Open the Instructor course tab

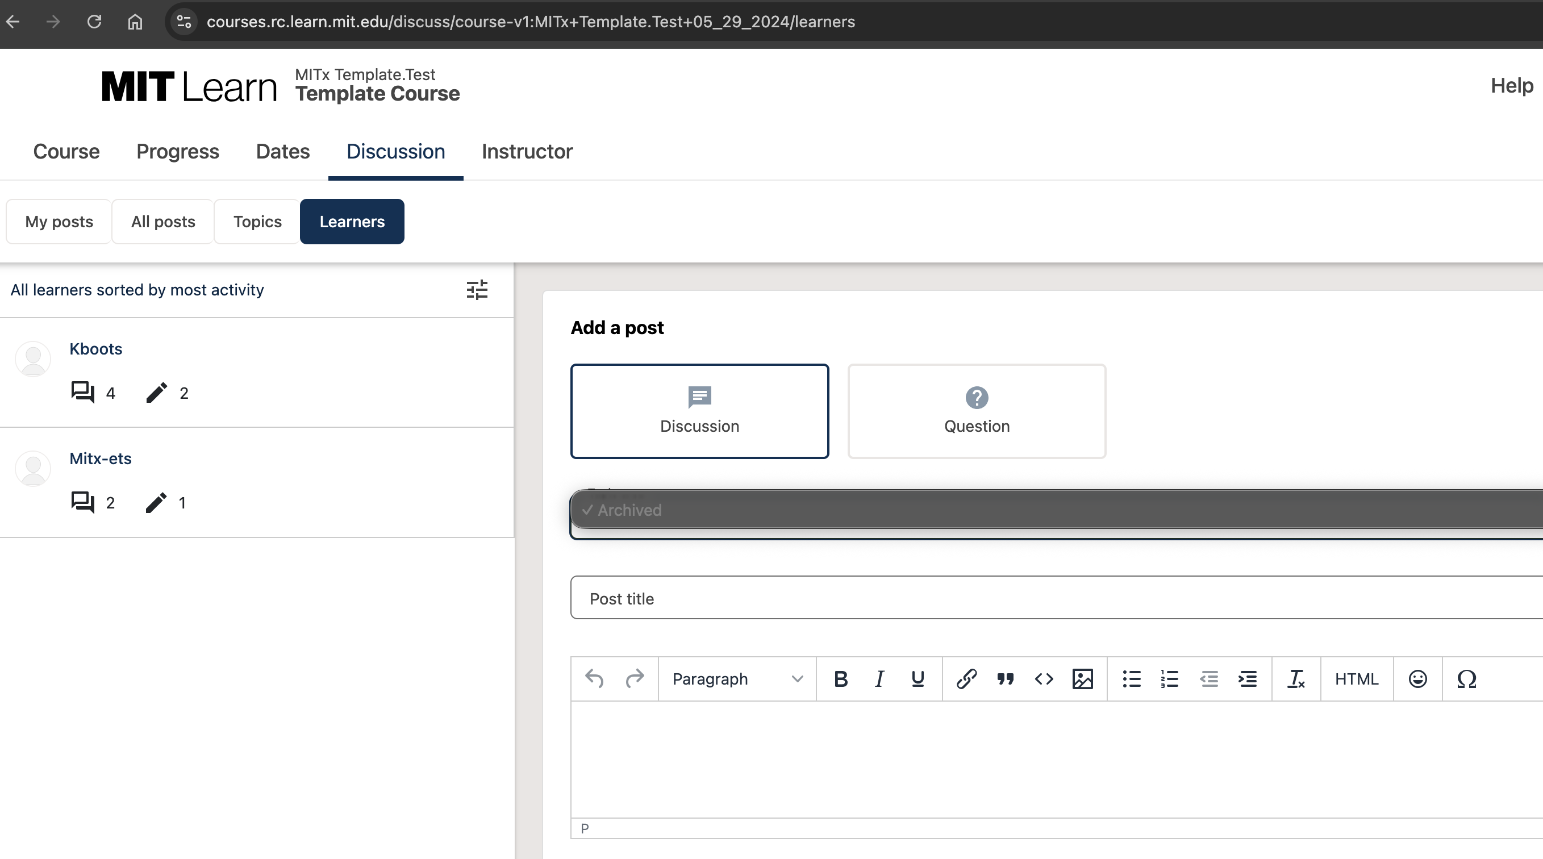[527, 152]
